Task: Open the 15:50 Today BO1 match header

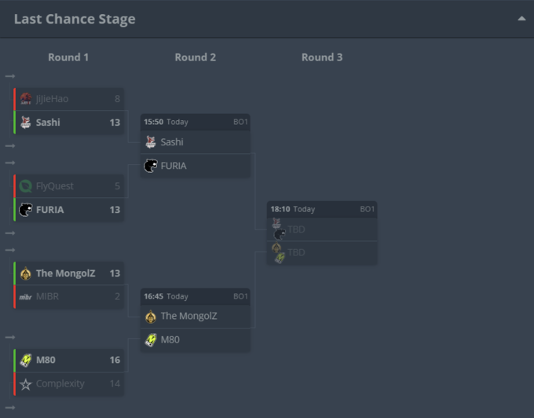Action: click(196, 122)
